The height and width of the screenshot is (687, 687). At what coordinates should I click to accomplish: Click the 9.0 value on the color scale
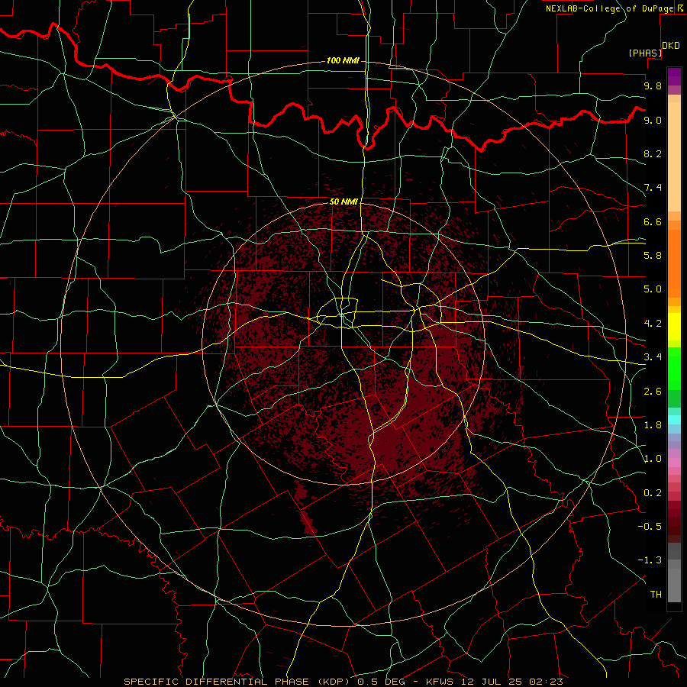coord(653,120)
